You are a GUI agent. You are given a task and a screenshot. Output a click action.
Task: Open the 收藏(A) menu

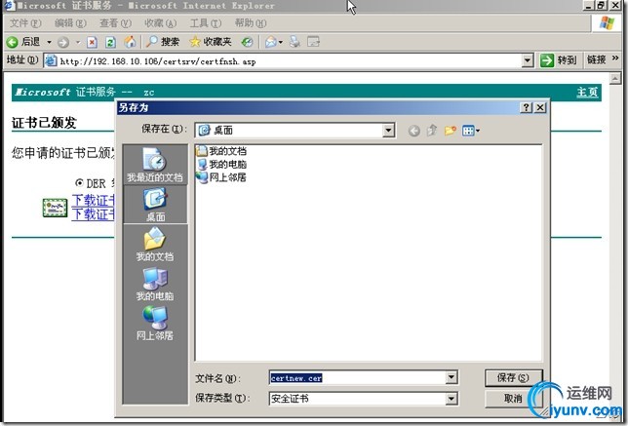(160, 23)
